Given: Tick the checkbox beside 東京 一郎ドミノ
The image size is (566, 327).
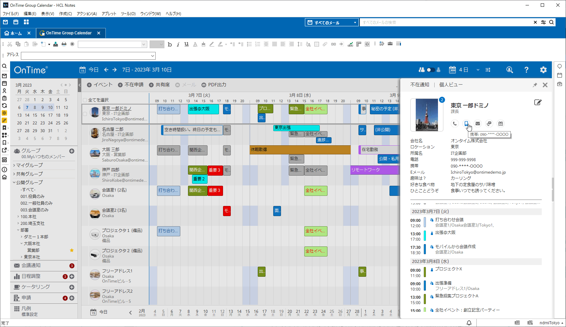Looking at the screenshot, I should point(85,114).
